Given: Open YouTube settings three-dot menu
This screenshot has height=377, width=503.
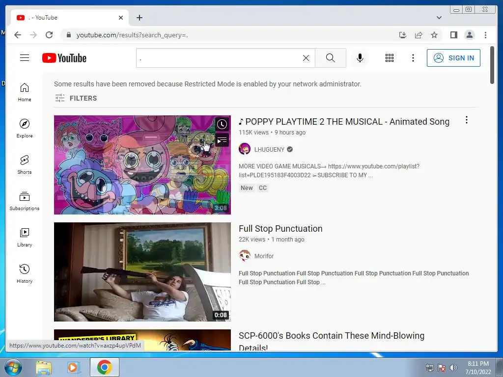Looking at the screenshot, I should [413, 58].
